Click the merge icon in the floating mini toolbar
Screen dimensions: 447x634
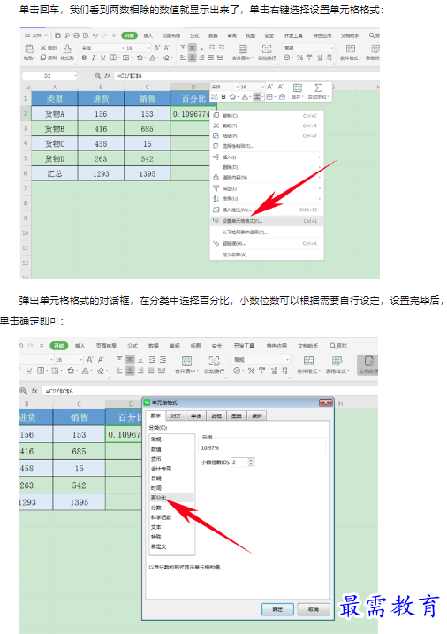297,88
